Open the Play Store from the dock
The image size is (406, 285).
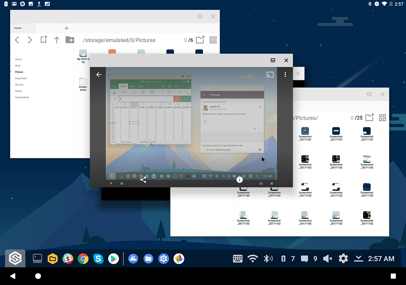point(113,259)
